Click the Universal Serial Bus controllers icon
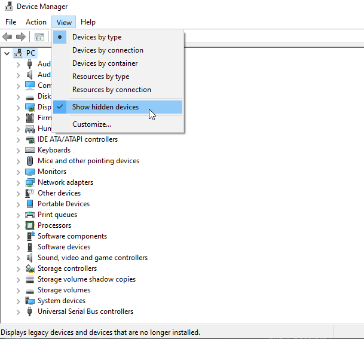The image size is (364, 339). click(30, 311)
